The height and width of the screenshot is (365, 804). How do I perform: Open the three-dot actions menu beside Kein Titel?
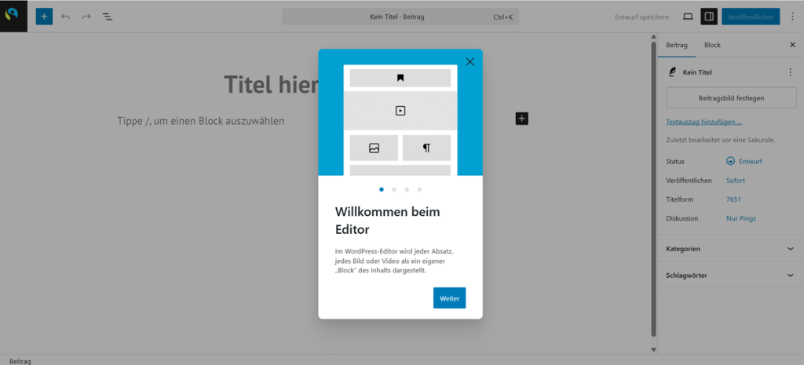[790, 73]
